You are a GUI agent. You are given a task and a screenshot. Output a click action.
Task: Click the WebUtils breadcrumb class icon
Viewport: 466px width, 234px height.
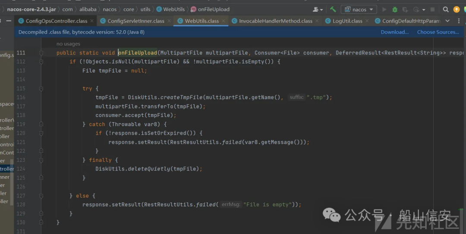[159, 9]
